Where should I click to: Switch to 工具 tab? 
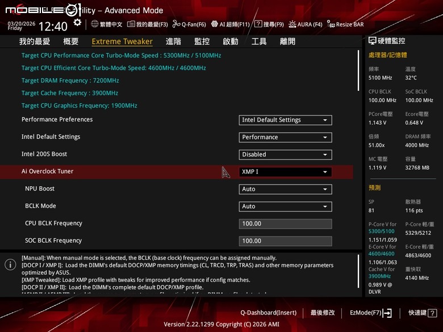259,41
